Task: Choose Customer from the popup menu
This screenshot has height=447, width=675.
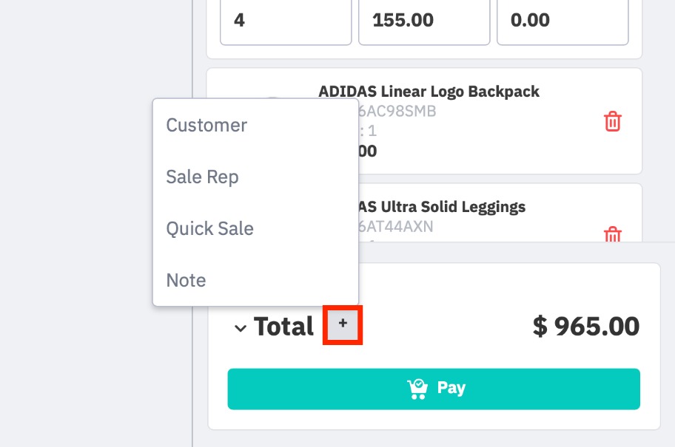Action: coord(206,125)
